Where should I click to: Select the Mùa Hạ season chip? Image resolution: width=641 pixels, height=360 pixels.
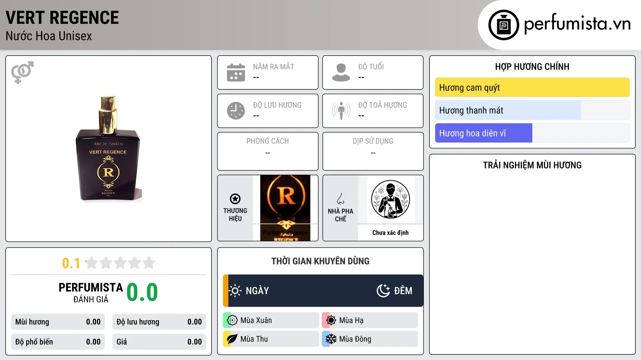370,320
